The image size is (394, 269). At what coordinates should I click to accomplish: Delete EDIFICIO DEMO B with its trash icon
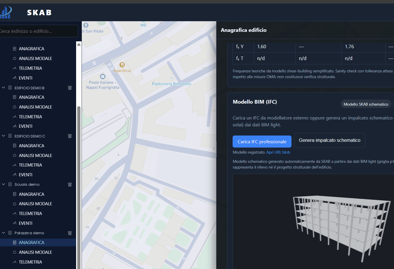70,88
